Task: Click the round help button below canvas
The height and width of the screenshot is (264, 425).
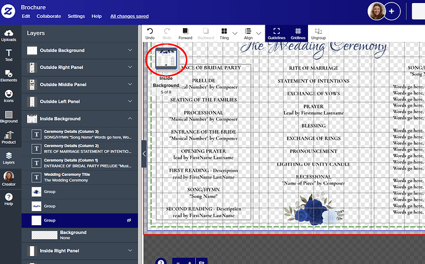Action: 161,262
